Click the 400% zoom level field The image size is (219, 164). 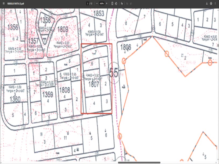coord(102,3)
